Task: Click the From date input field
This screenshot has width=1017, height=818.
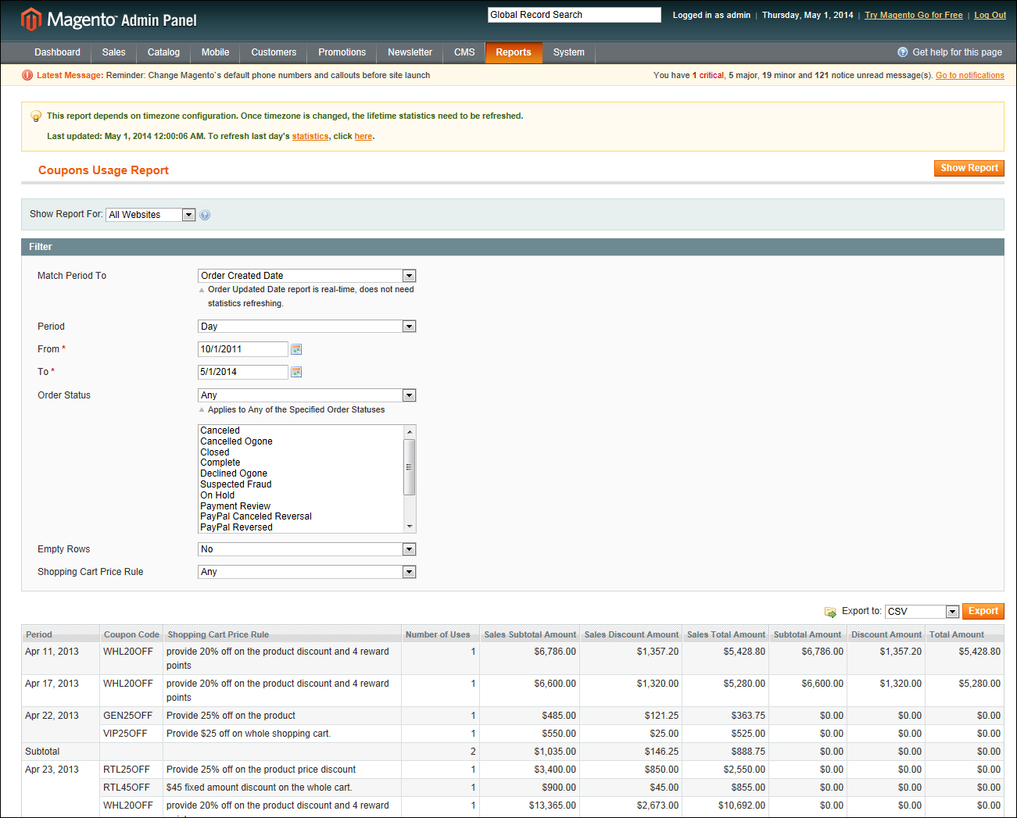Action: (x=243, y=349)
